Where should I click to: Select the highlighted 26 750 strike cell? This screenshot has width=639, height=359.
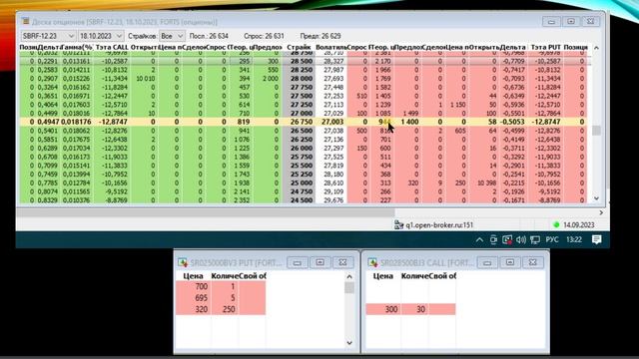click(x=299, y=122)
